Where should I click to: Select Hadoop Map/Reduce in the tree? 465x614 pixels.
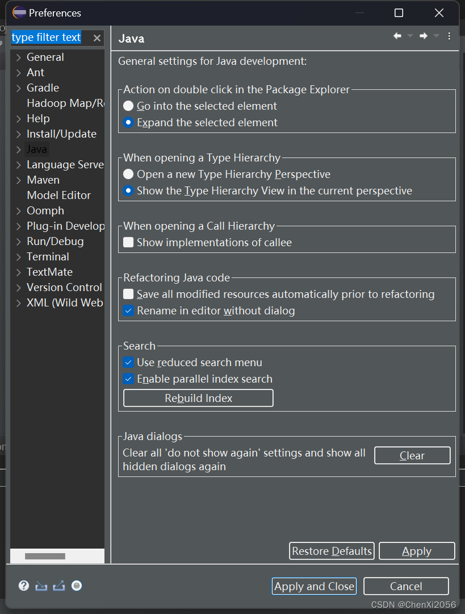[65, 103]
